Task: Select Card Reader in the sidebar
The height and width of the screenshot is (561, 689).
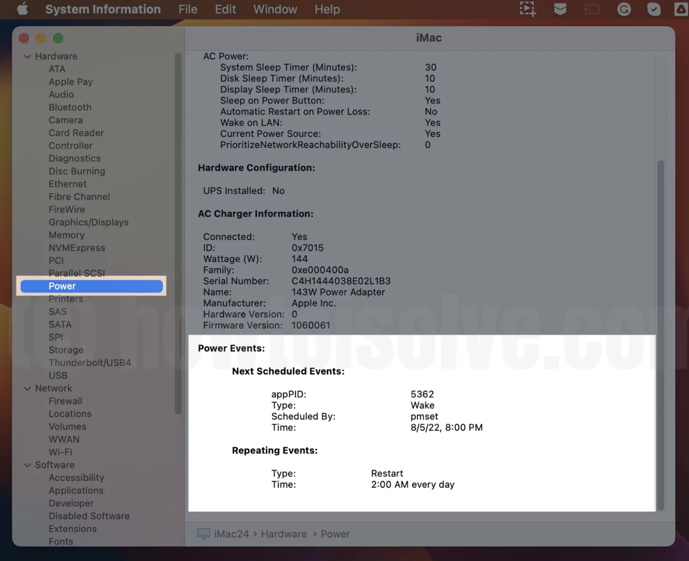Action: tap(76, 133)
